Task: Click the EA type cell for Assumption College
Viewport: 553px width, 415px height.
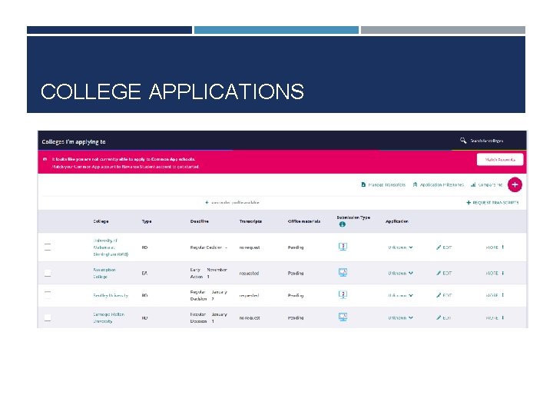Action: (144, 273)
